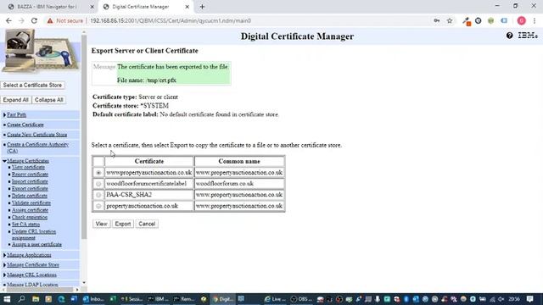Expand the Manage Applications section
The image size is (543, 305).
click(x=5, y=255)
